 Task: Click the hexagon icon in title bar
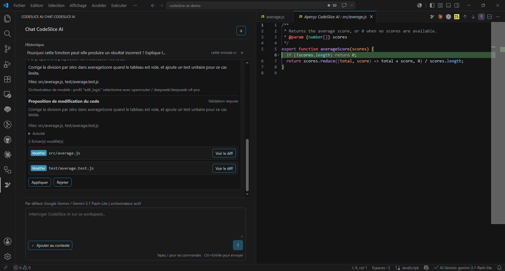(419, 5)
